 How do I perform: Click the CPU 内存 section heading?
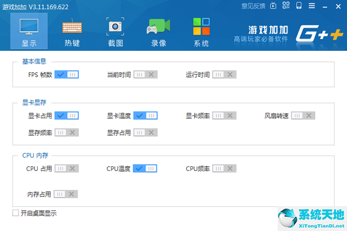pos(35,155)
